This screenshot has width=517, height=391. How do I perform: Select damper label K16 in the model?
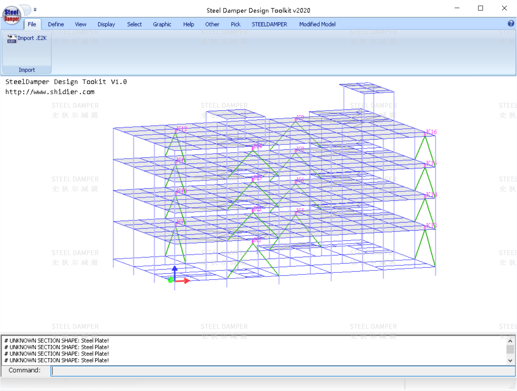pos(432,132)
